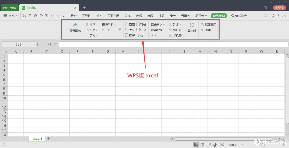The width and height of the screenshot is (289, 148).
Task: Check the 数字 checkbox
Action: tap(127, 35)
